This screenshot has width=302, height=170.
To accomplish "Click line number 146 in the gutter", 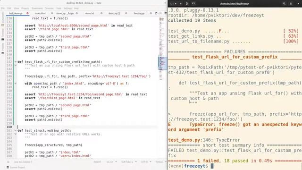I will click(x=9, y=76).
